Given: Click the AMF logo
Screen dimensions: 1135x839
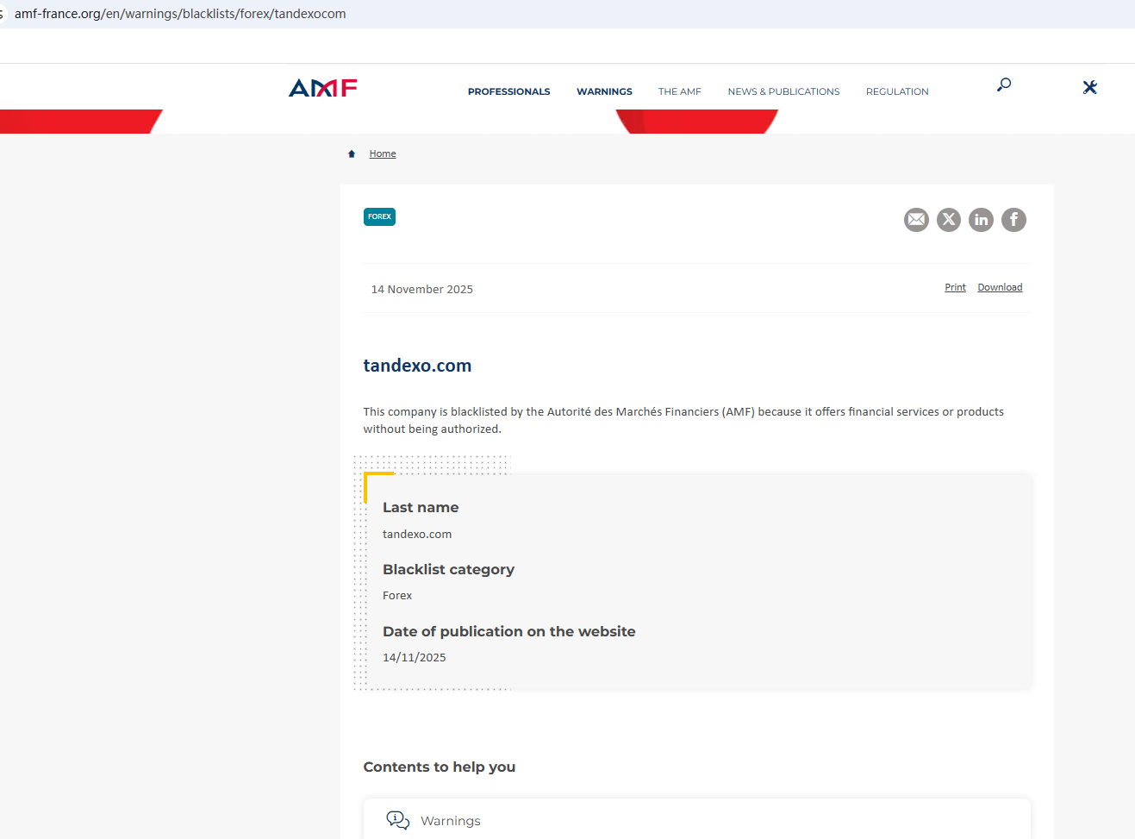Looking at the screenshot, I should point(322,88).
